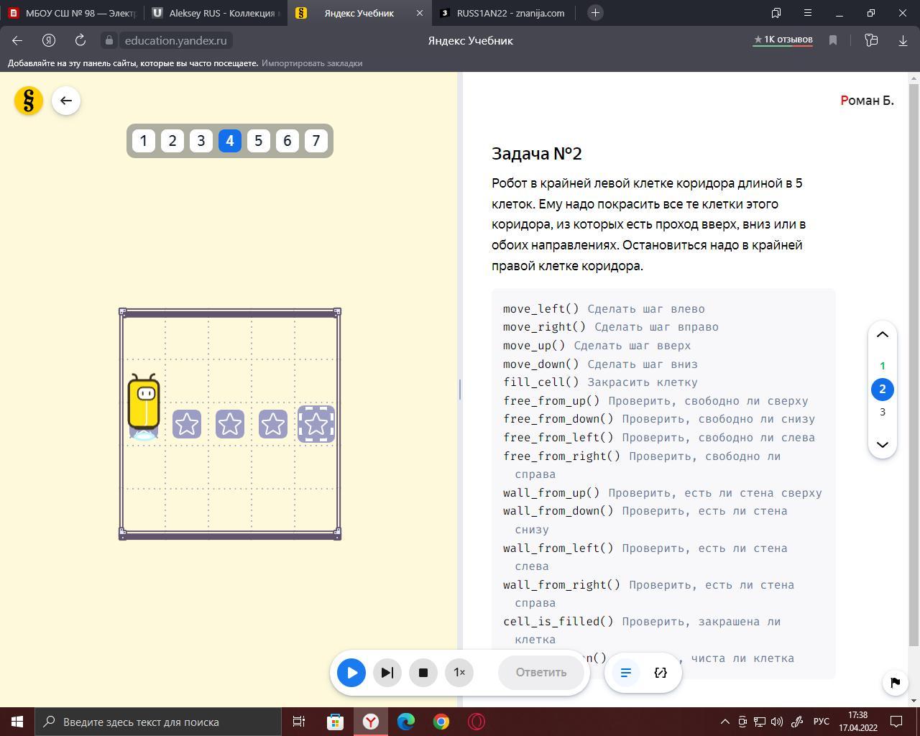Screen dimensions: 920x736
Task: Change playback speed from 1×
Action: (x=459, y=673)
